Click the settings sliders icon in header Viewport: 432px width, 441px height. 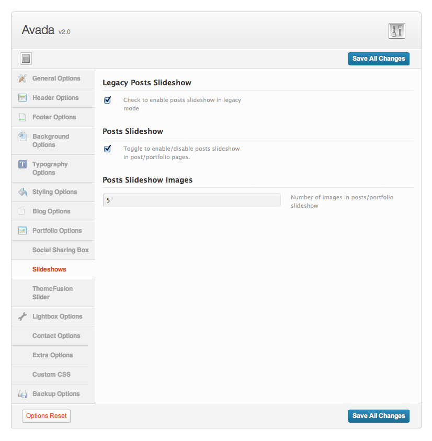coord(397,31)
